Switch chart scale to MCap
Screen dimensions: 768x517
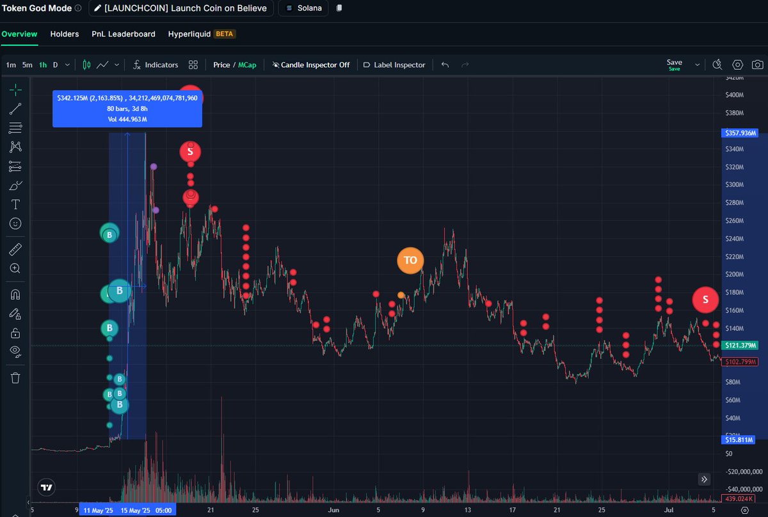click(x=247, y=65)
